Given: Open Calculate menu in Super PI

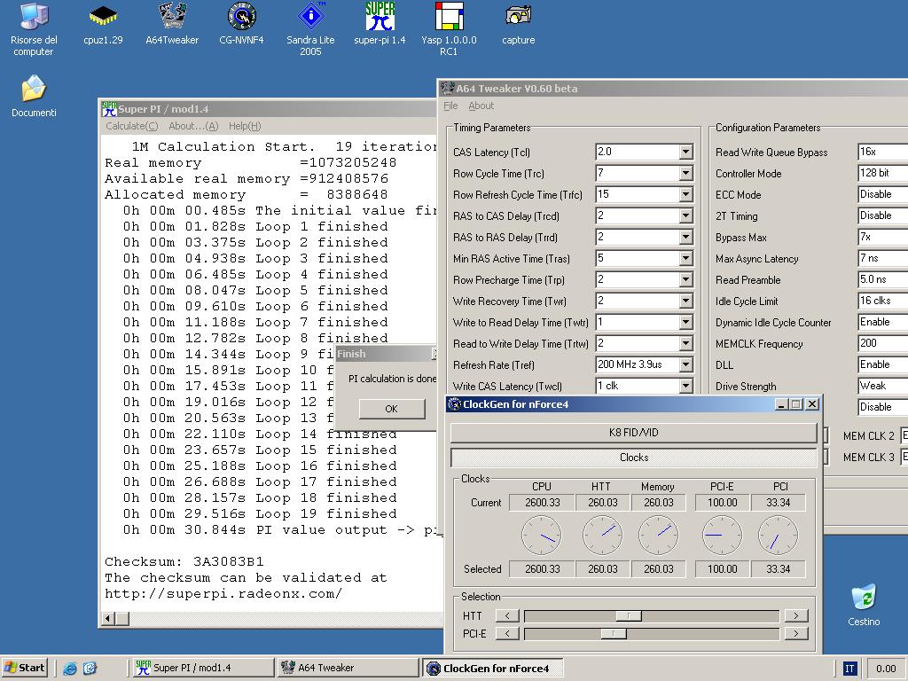Looking at the screenshot, I should pyautogui.click(x=131, y=126).
